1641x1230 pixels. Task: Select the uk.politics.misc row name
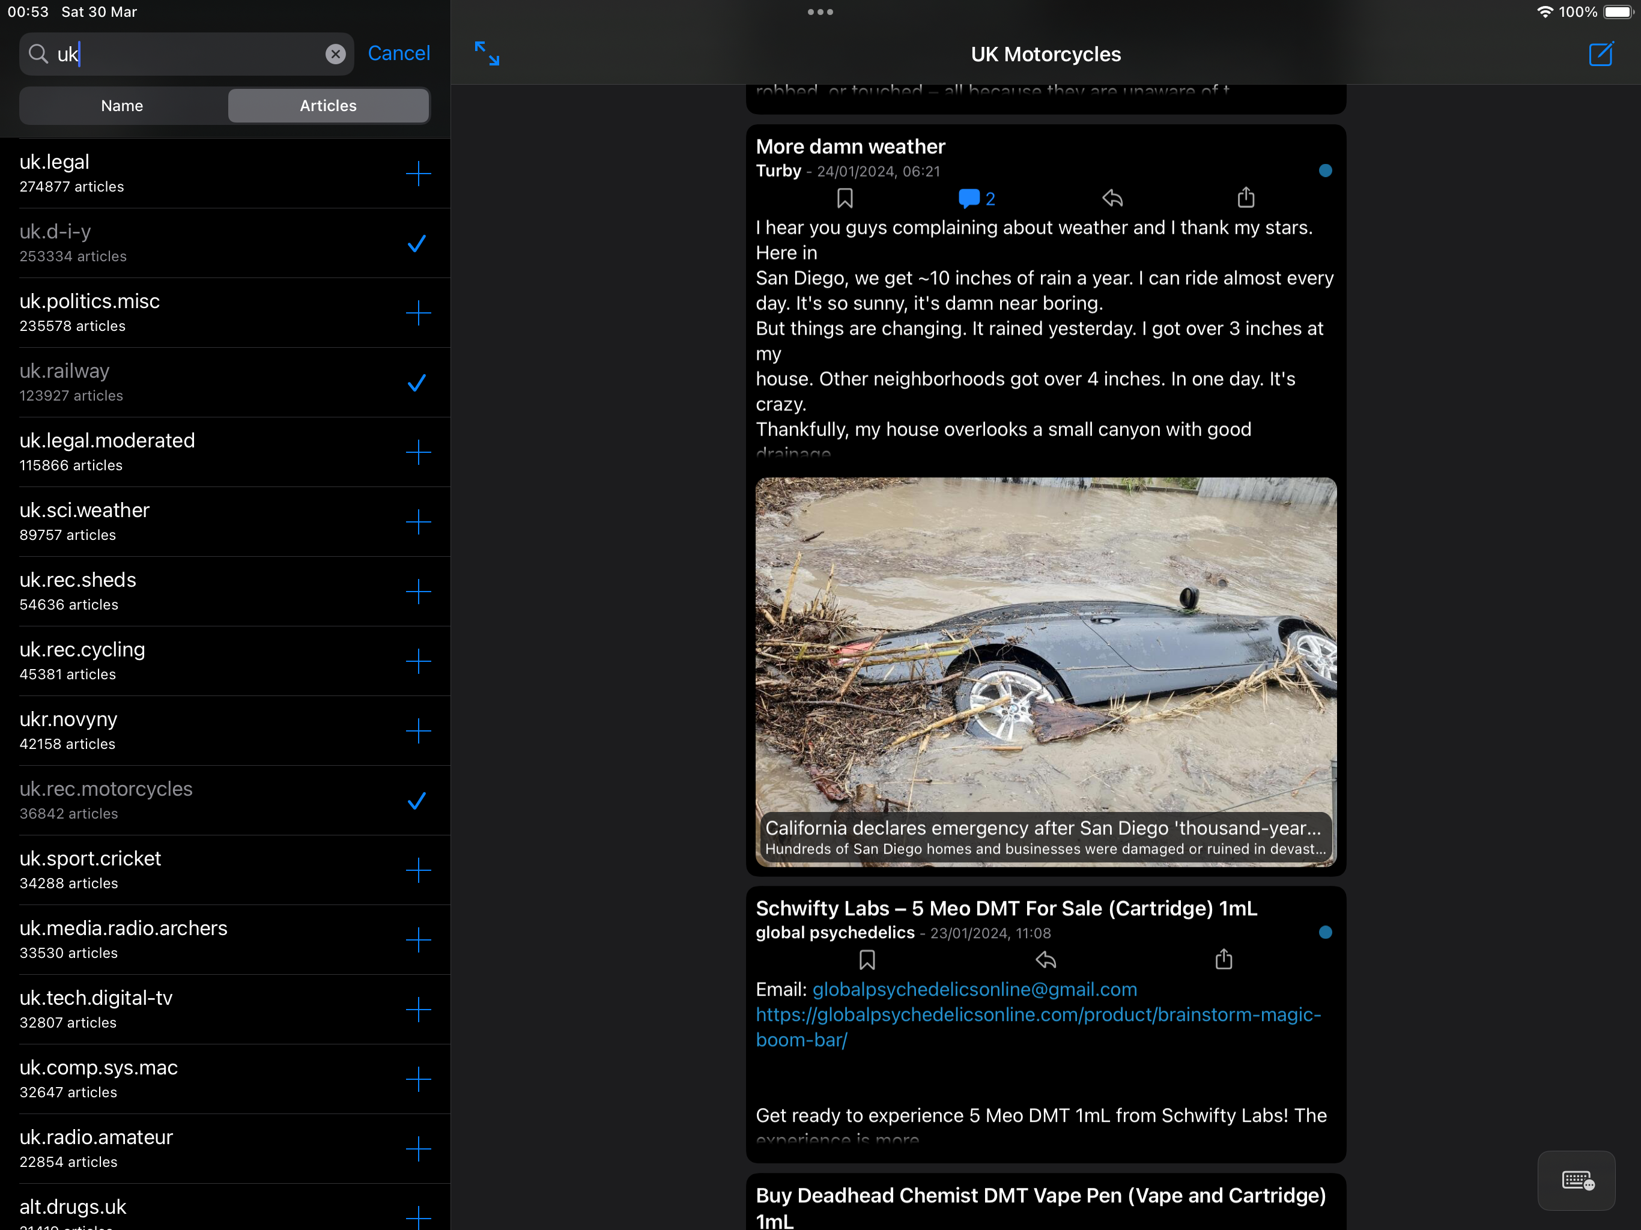tap(89, 301)
